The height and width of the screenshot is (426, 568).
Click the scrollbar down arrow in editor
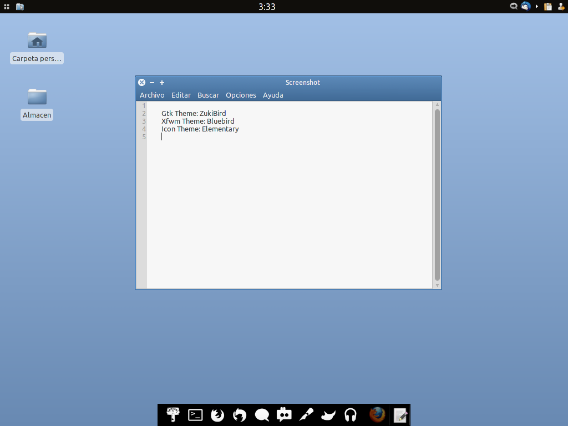(437, 286)
